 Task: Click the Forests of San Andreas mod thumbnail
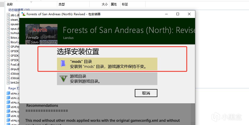click(41, 34)
